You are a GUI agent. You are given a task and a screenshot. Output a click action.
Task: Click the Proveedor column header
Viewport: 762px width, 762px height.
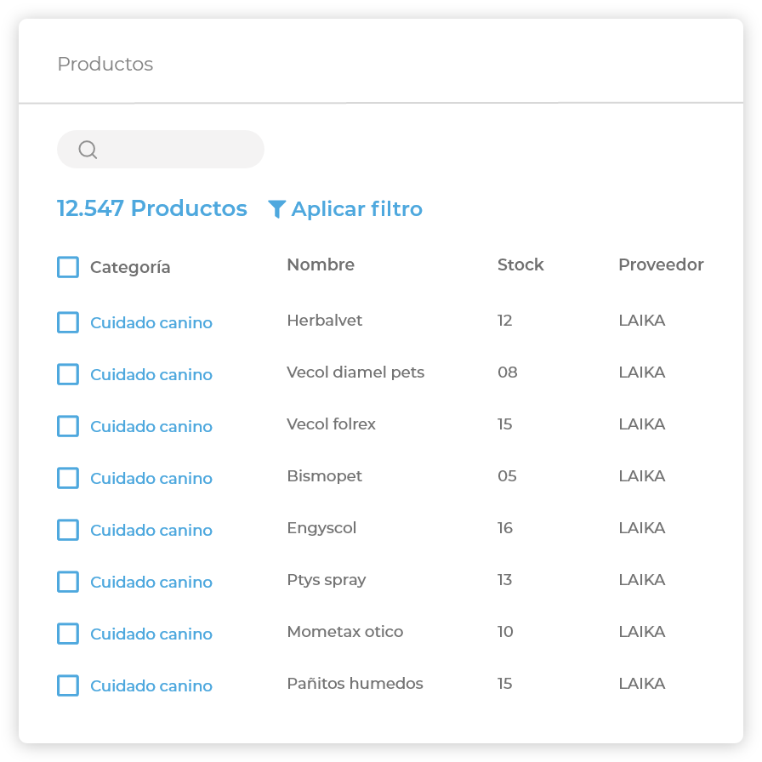point(661,265)
